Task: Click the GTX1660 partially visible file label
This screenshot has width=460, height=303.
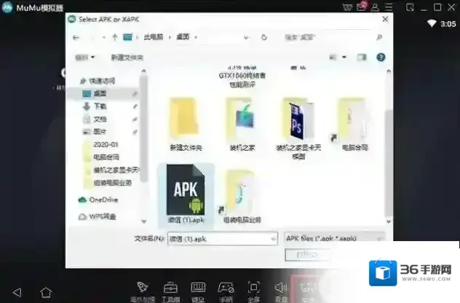Action: click(242, 78)
